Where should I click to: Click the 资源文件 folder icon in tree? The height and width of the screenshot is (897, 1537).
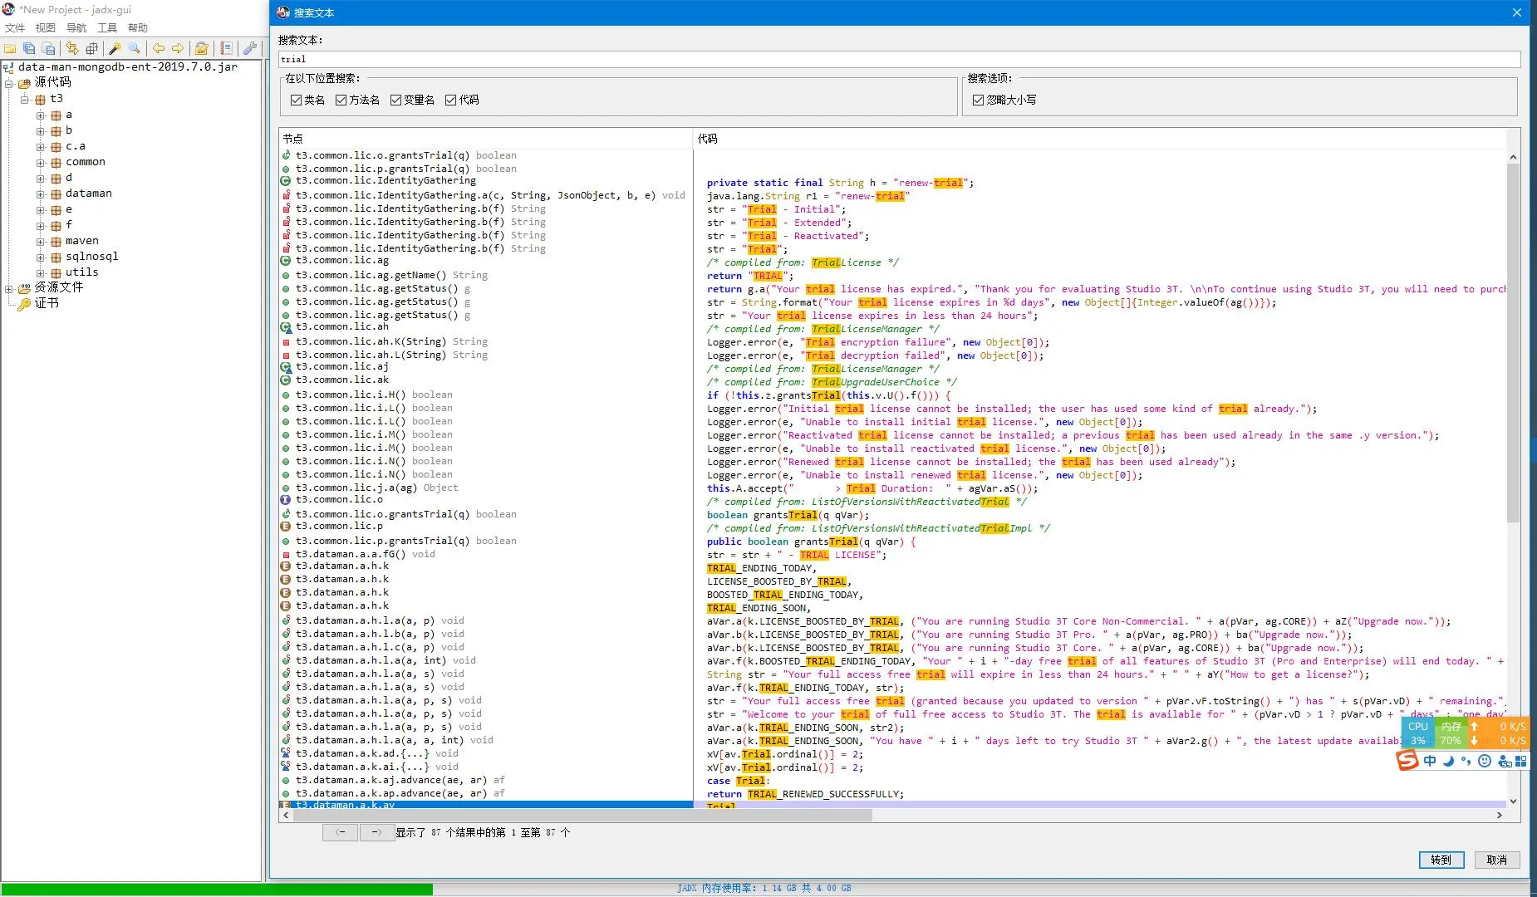pos(25,287)
